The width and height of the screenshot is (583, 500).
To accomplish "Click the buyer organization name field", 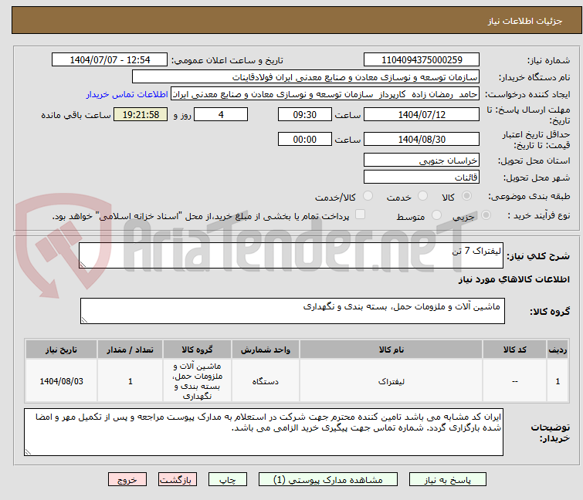I will [305, 77].
